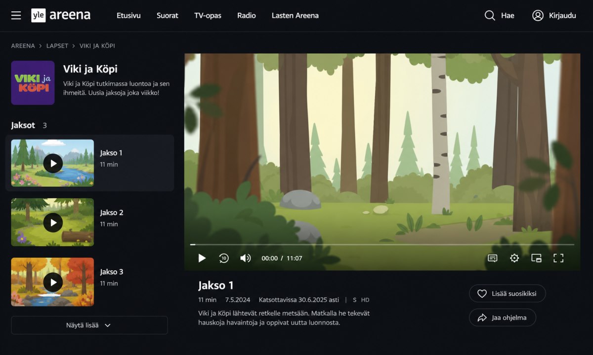593x355 pixels.
Task: Click the user profile icon
Action: coord(538,16)
